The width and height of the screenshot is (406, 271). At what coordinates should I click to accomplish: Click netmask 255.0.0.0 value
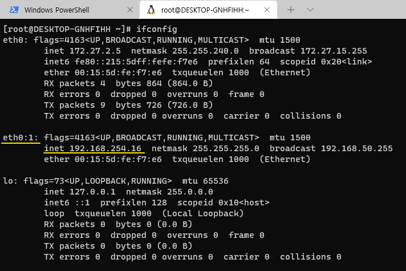click(169, 192)
